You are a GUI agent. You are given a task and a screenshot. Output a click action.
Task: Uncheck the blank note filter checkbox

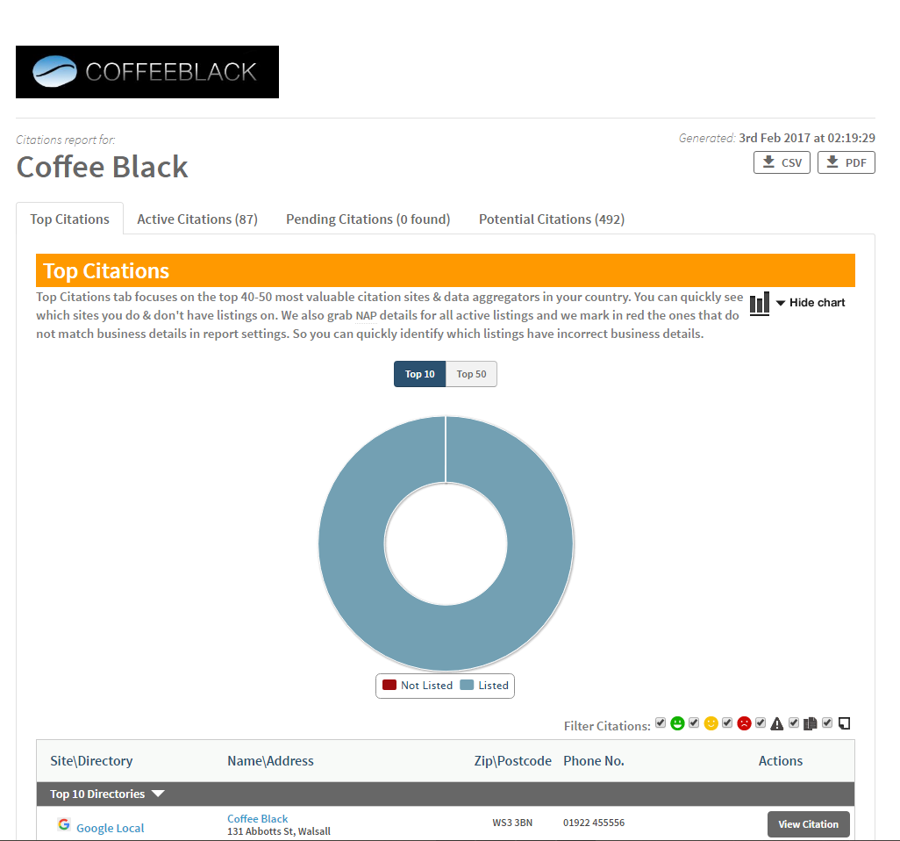coord(827,722)
